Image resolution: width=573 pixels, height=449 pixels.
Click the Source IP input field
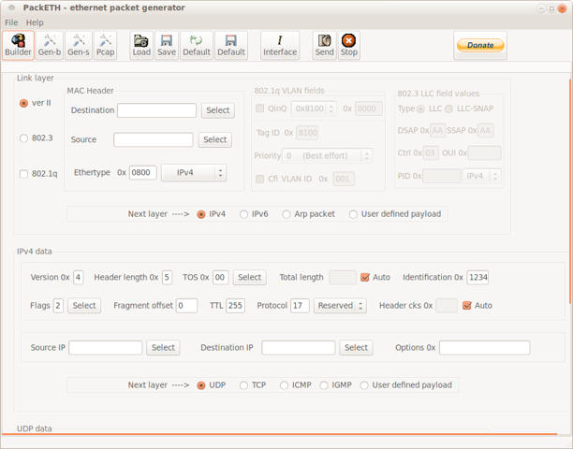105,348
